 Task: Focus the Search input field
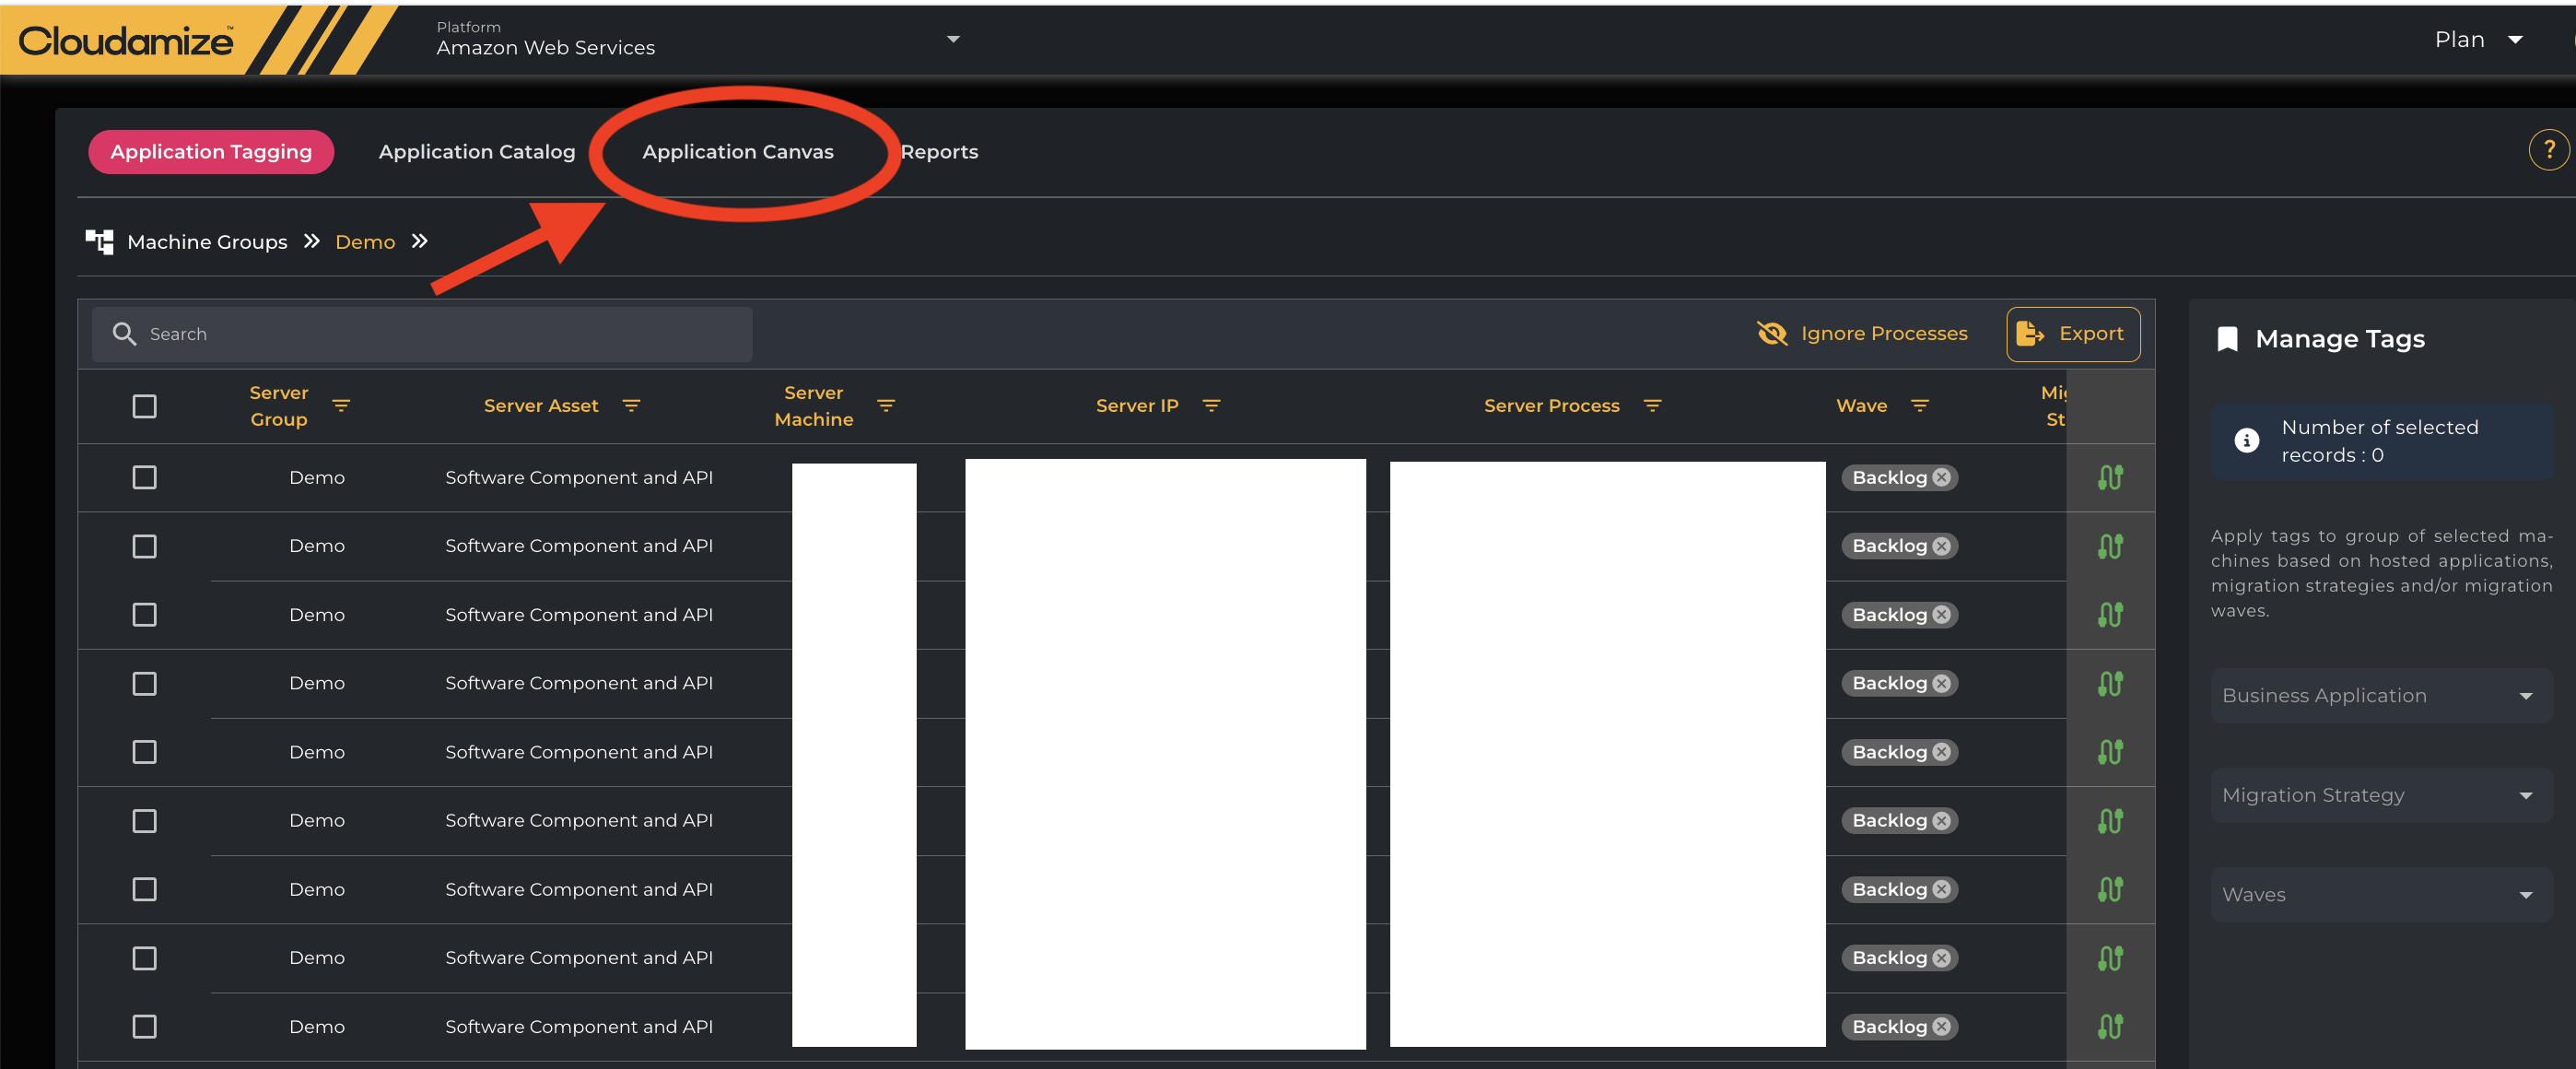click(422, 334)
